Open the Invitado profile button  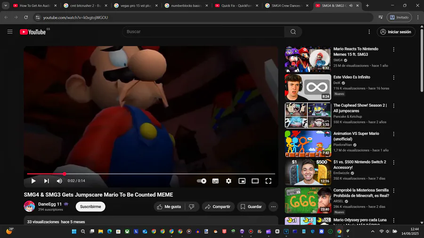pyautogui.click(x=399, y=17)
